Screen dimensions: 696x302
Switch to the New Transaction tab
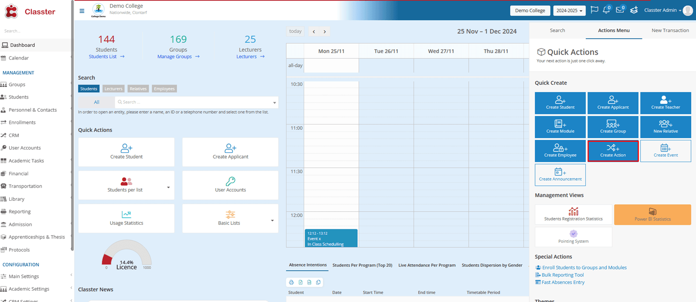tap(670, 30)
